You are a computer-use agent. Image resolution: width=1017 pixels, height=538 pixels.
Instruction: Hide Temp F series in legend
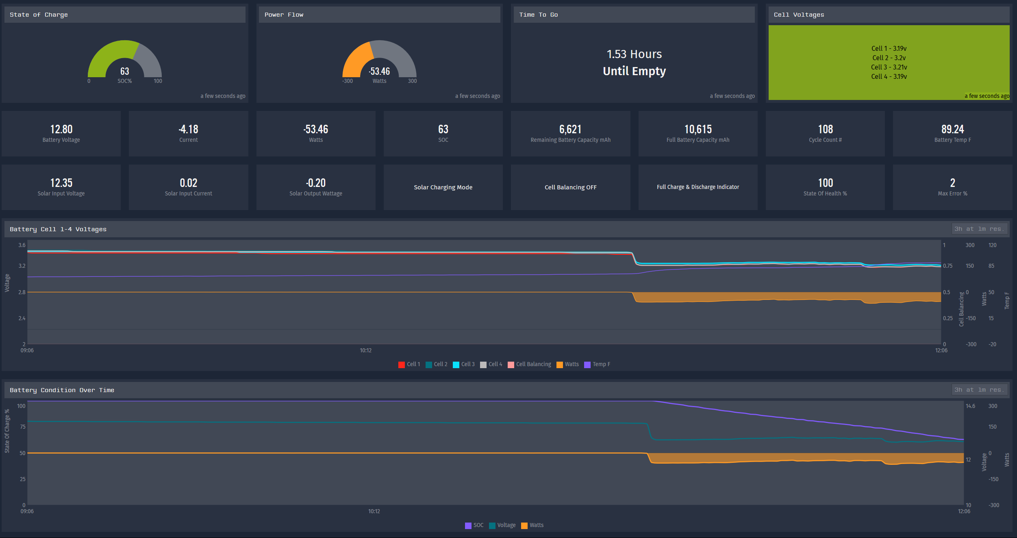601,364
